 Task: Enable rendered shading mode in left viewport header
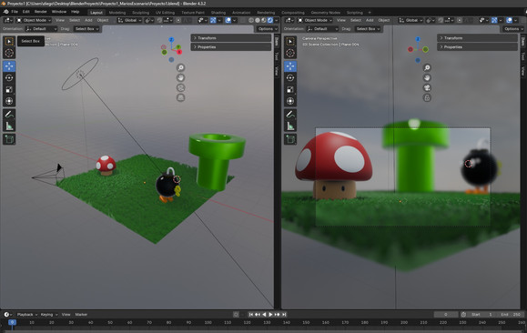coord(270,20)
